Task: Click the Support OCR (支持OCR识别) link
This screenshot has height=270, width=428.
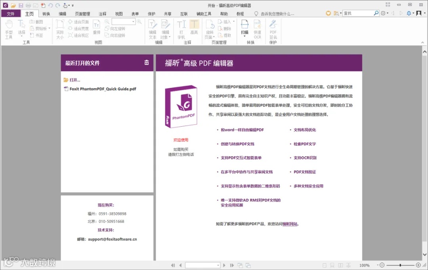Action: coord(305,158)
